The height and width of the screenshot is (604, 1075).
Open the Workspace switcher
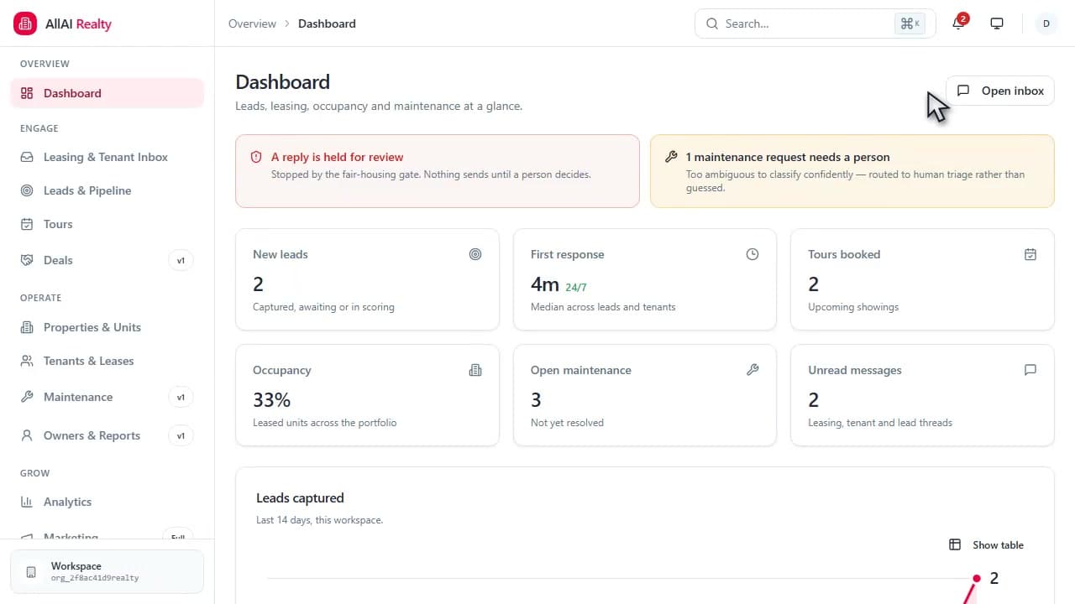tap(107, 571)
